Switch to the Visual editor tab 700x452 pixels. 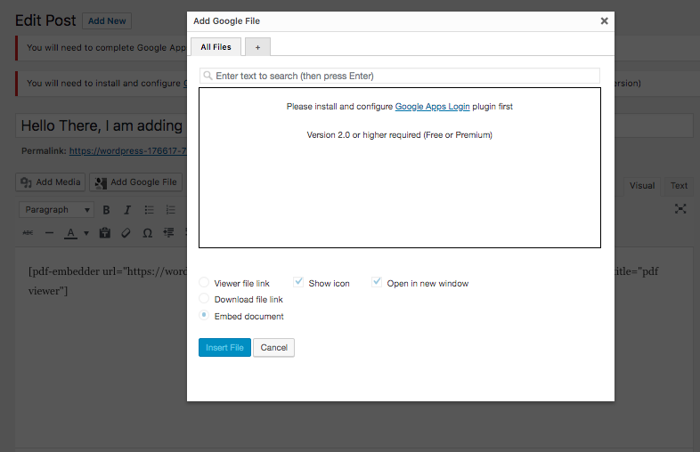[642, 186]
